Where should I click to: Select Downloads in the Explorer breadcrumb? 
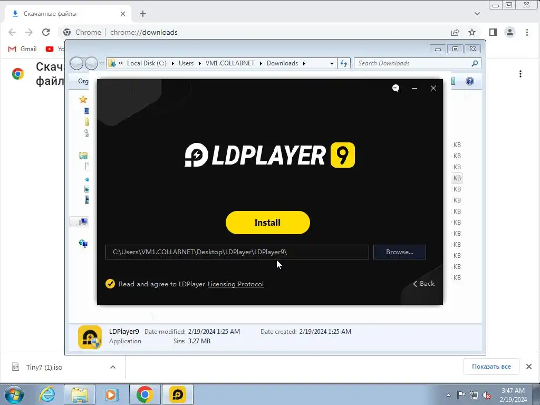coord(282,63)
